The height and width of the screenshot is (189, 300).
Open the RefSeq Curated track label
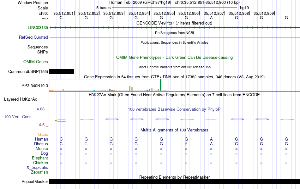pos(33,37)
